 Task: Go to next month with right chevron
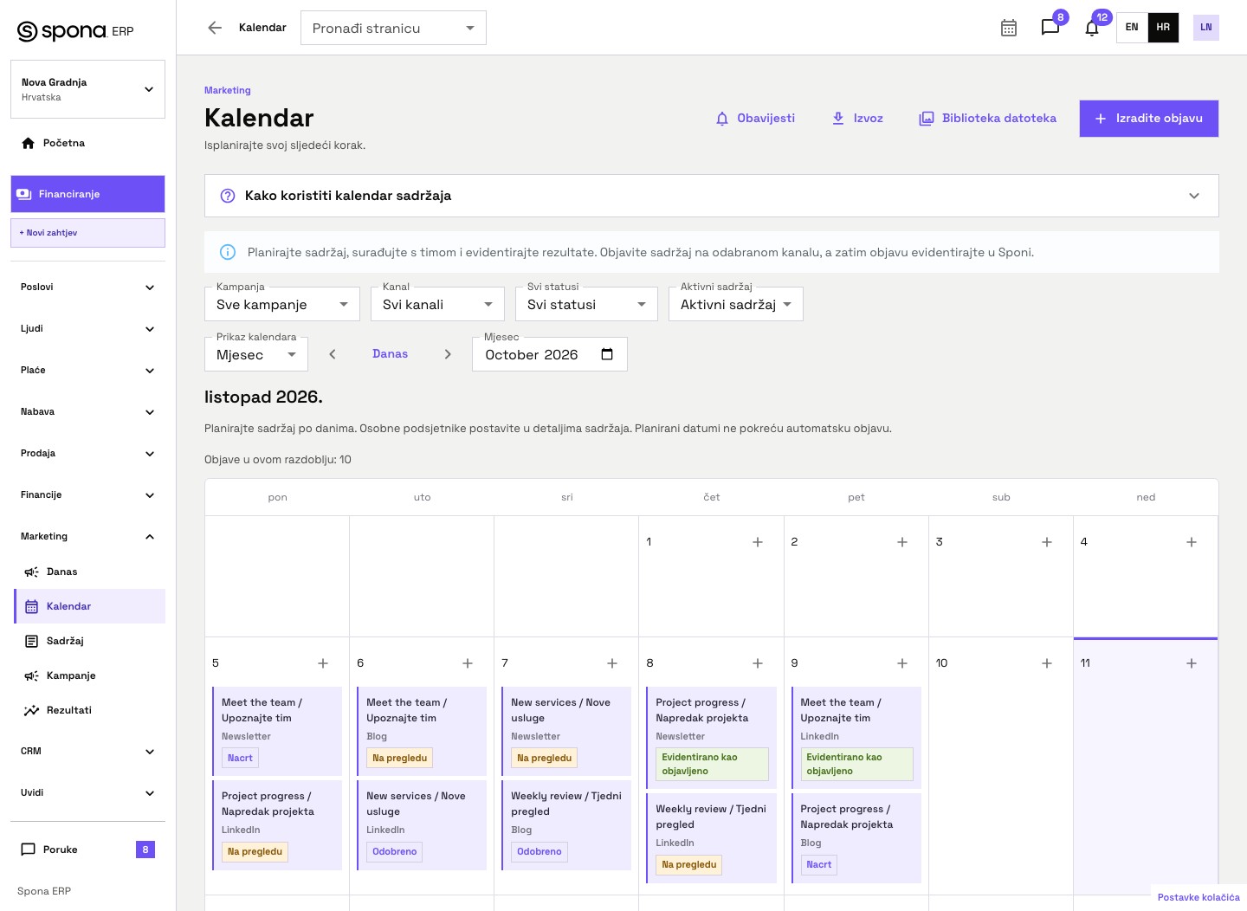448,354
